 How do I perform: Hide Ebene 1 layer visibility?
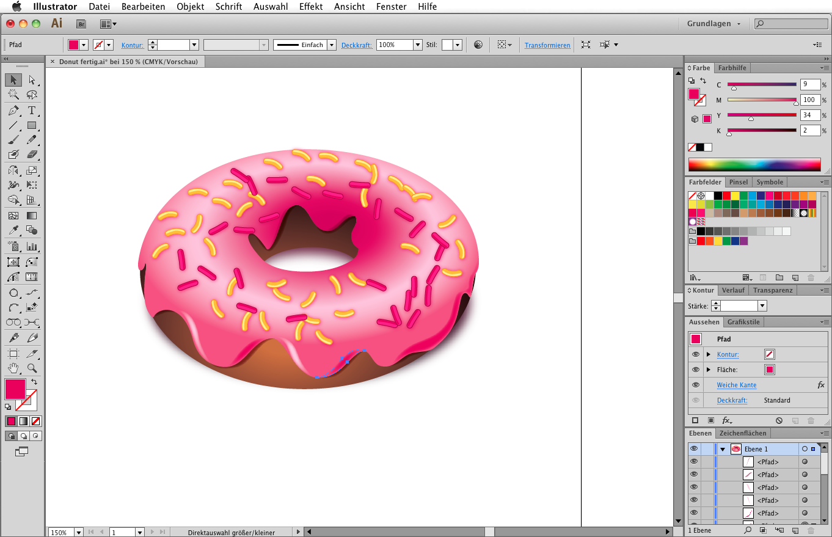[694, 449]
